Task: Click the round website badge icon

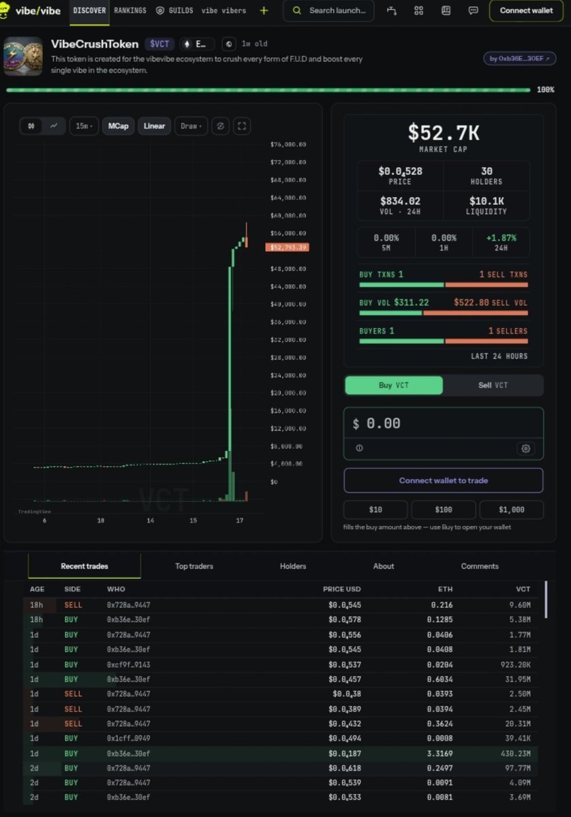Action: (x=229, y=44)
